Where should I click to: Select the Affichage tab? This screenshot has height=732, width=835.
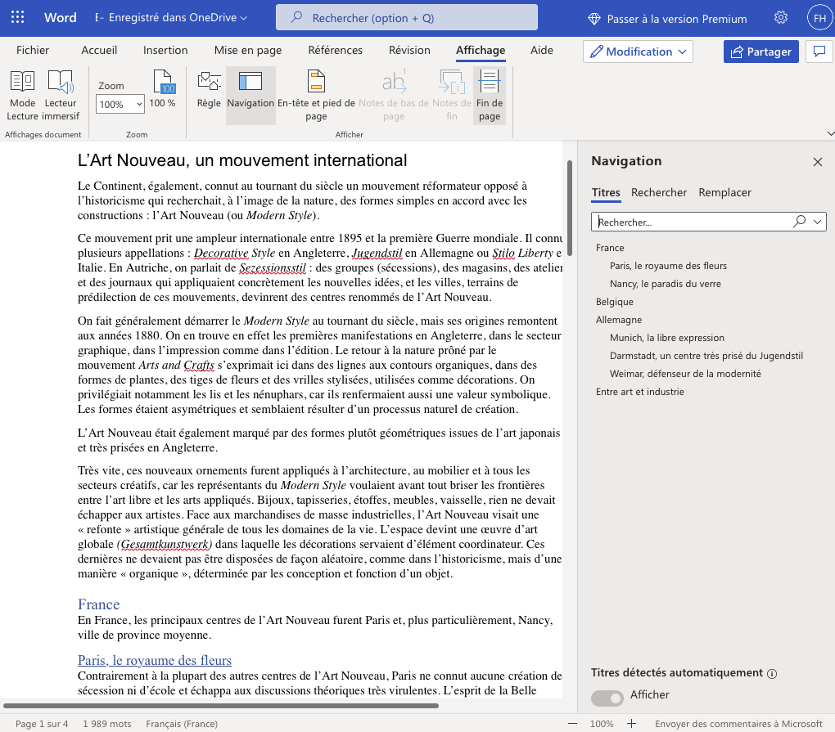pos(481,50)
